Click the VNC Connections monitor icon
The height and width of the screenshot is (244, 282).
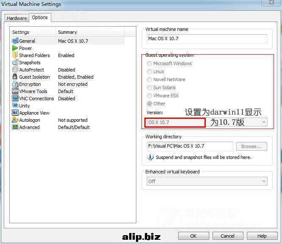click(15, 98)
